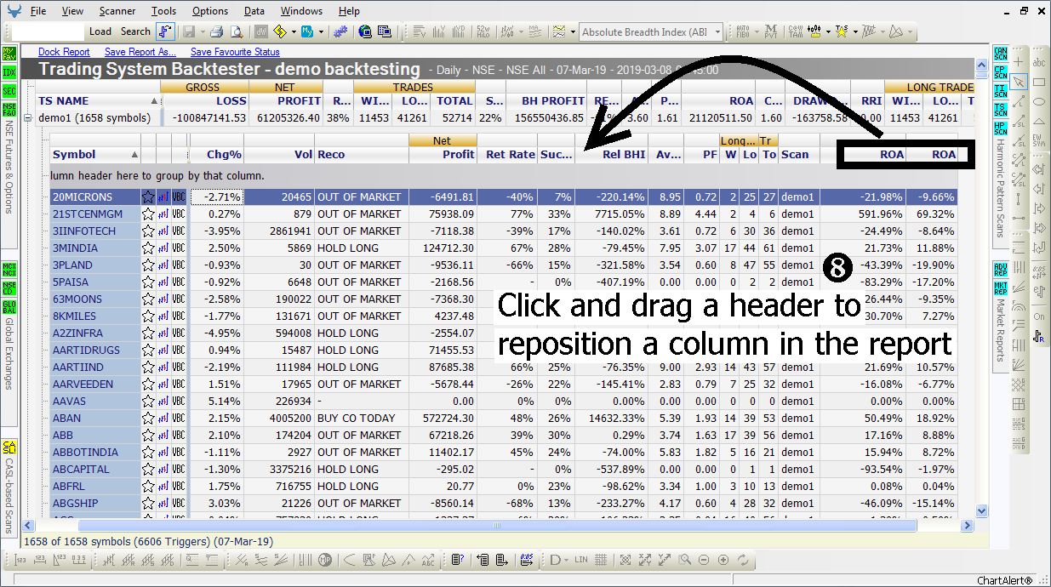Click the zoom-in plus icon in bottom toolbar

click(723, 560)
